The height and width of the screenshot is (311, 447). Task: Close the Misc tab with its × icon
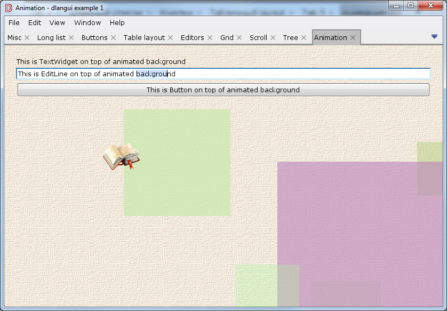(27, 37)
